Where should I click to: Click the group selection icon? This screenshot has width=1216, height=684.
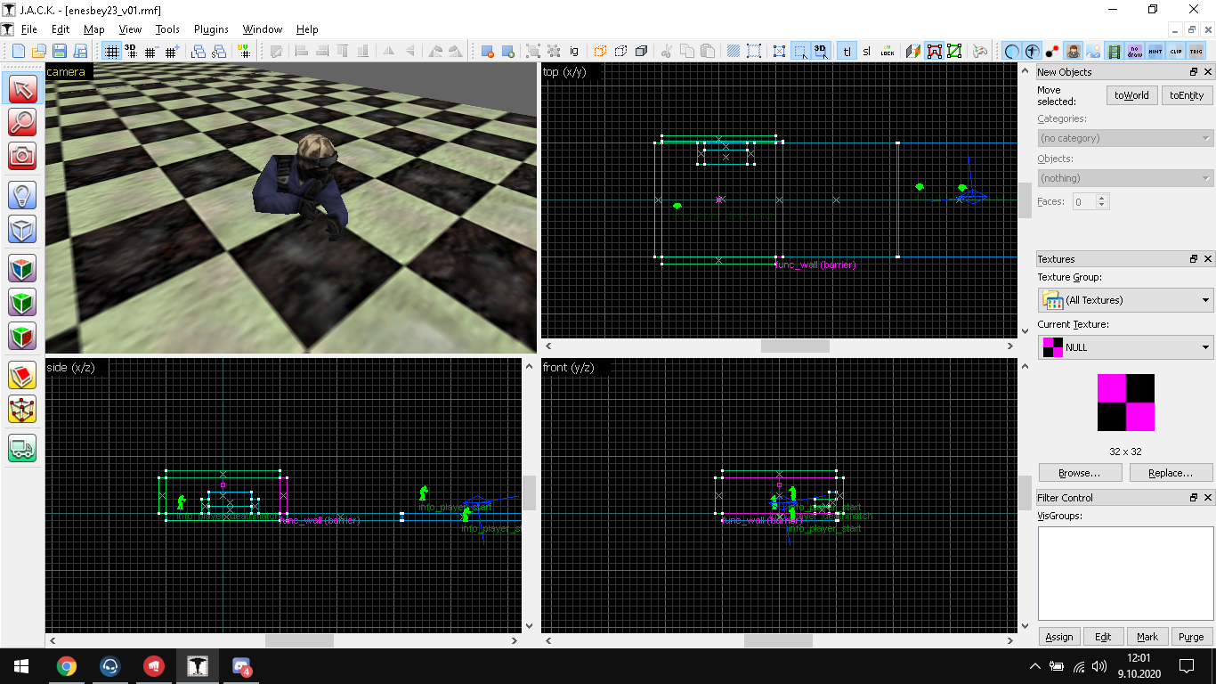pyautogui.click(x=532, y=51)
